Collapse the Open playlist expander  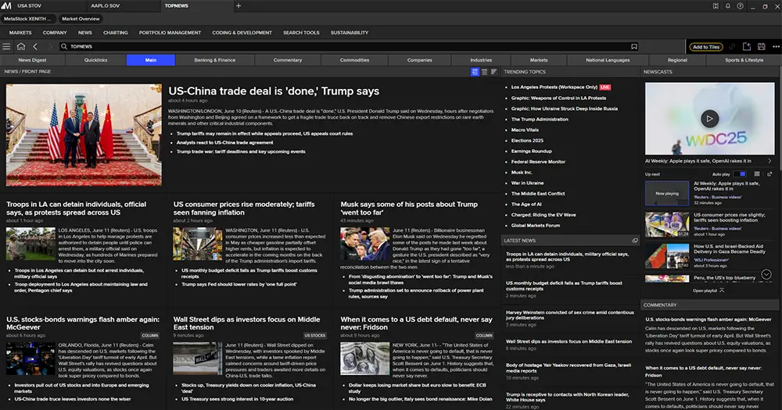[721, 290]
